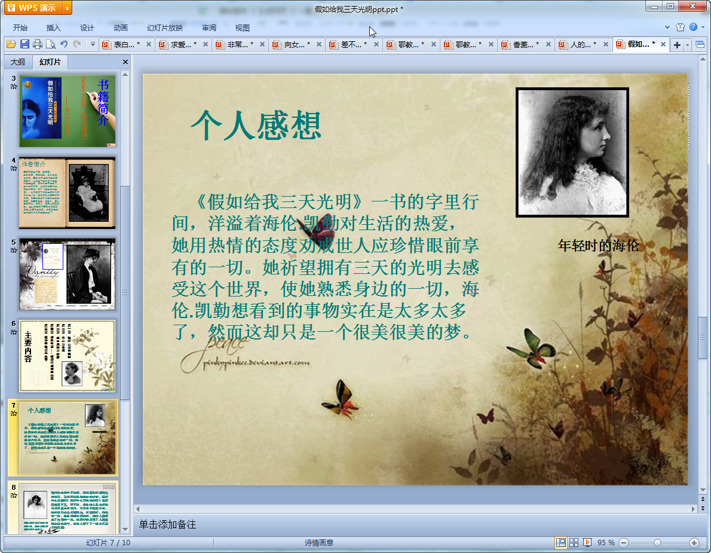
Task: Close the 表白... document tab
Action: point(148,44)
